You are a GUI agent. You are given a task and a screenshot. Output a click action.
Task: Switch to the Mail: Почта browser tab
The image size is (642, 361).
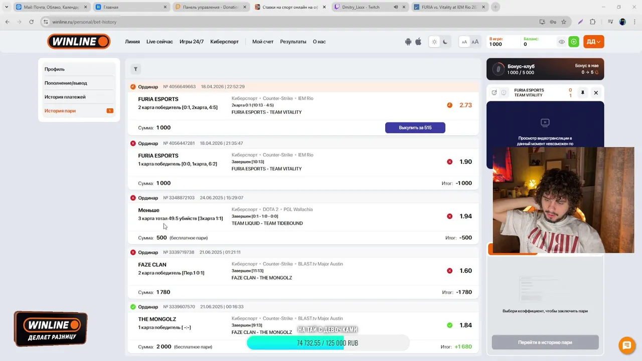(x=52, y=7)
